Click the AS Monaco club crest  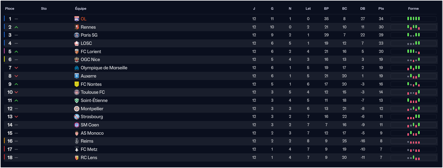coord(77,133)
